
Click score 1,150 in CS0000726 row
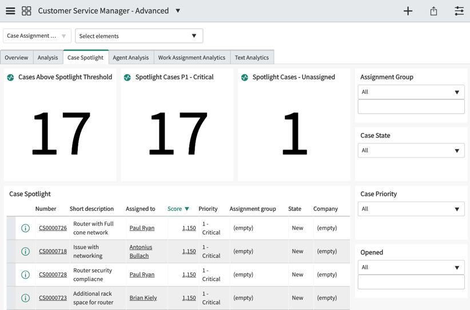(x=189, y=228)
